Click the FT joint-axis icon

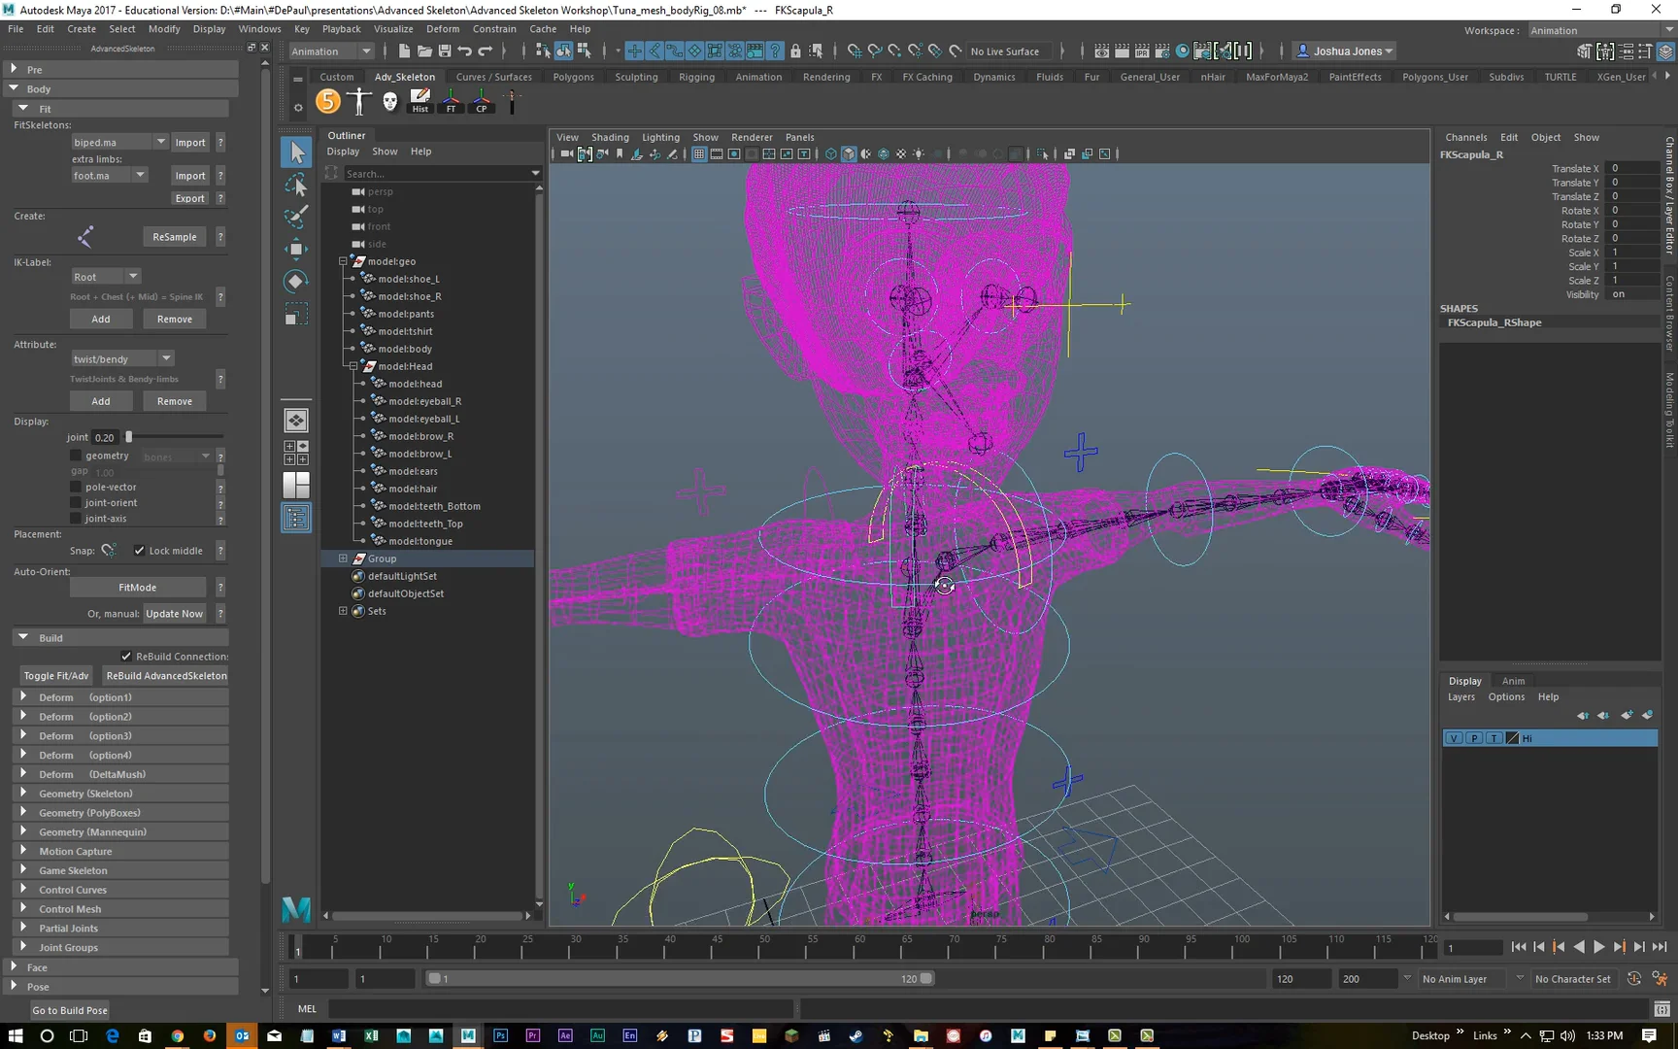click(451, 97)
